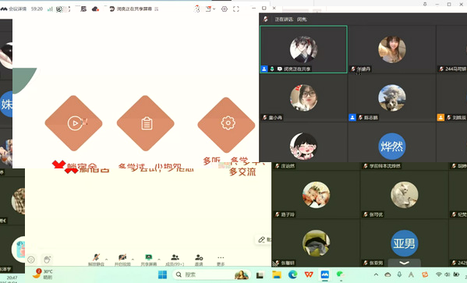
Task: Open the Wi-Fi network tray icon
Action: 438,274
